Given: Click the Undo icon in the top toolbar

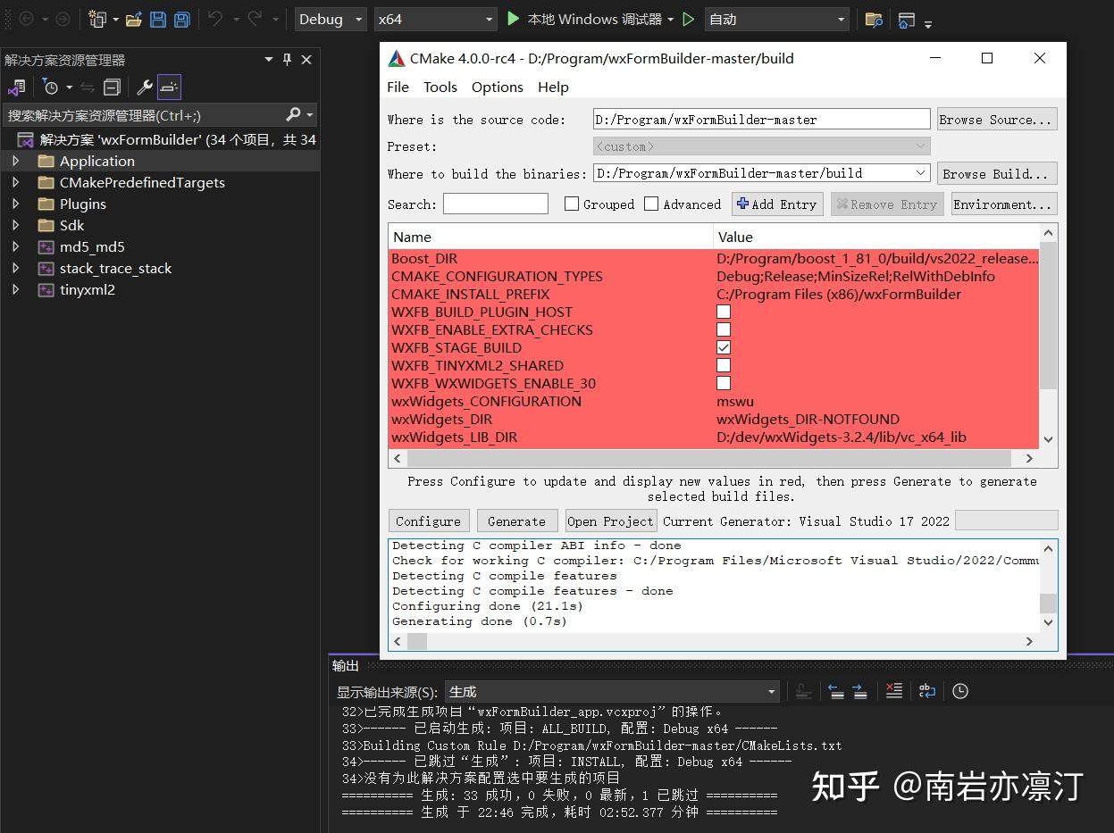Looking at the screenshot, I should tap(214, 18).
